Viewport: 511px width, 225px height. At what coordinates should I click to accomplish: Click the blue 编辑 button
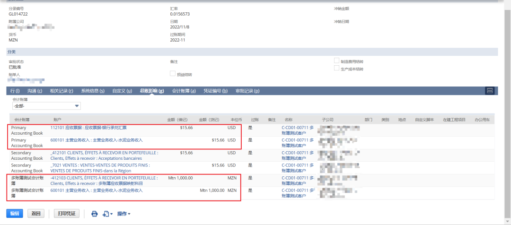(x=14, y=214)
